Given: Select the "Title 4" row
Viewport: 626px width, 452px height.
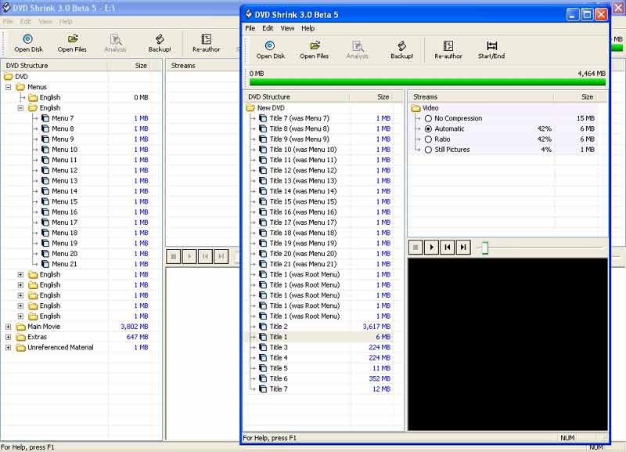Looking at the screenshot, I should pyautogui.click(x=318, y=358).
